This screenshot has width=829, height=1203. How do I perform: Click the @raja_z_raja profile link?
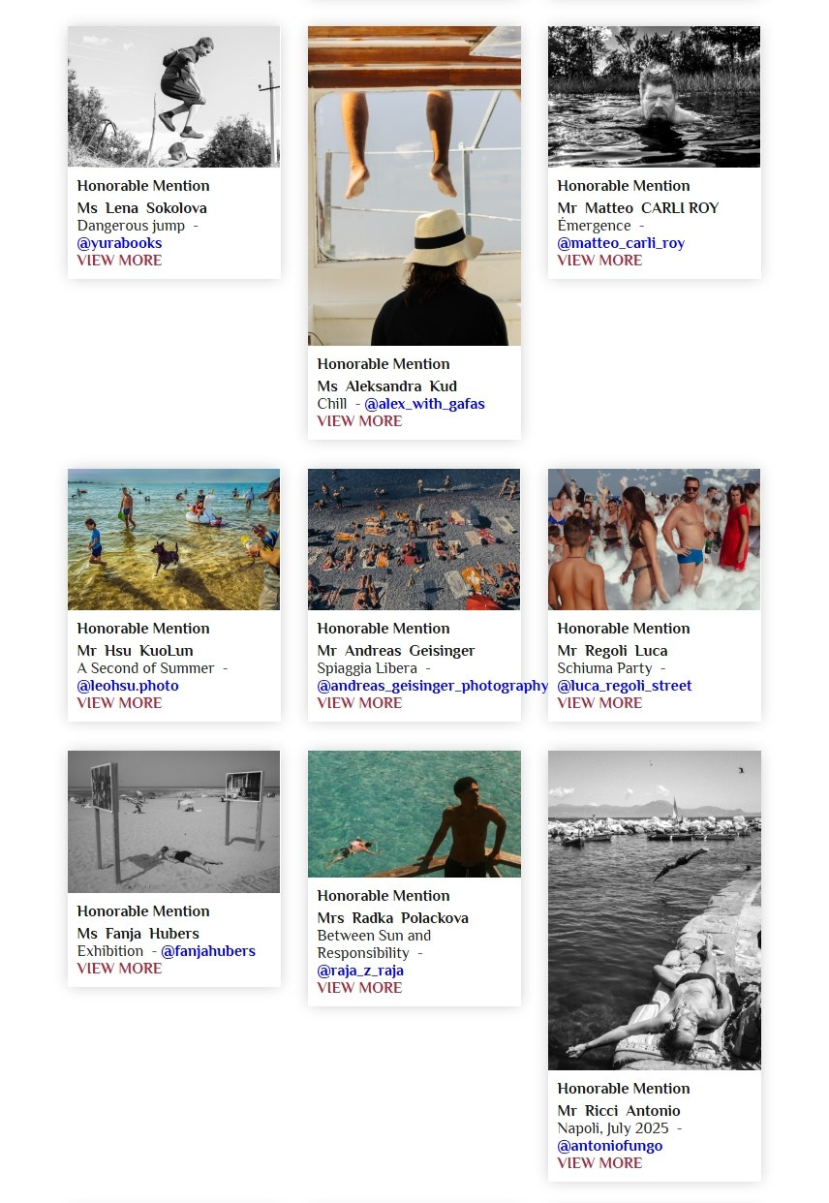coord(360,971)
